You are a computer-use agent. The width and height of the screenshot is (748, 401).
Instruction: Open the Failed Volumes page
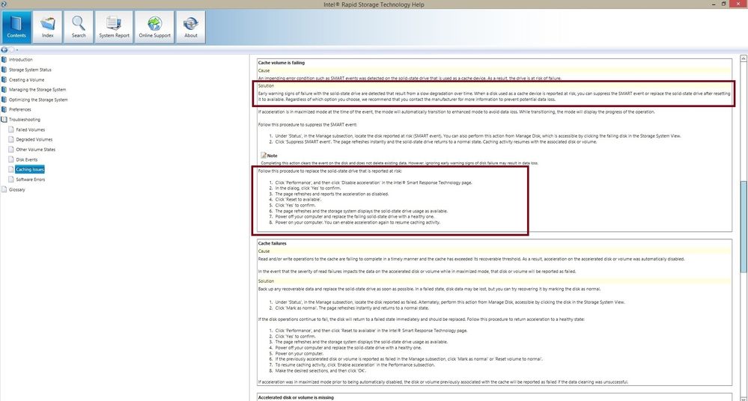click(x=30, y=129)
